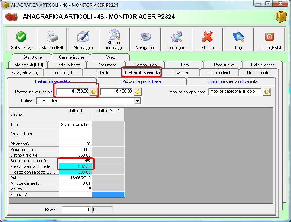Select blue Listini di vendita sub-tab

point(52,81)
